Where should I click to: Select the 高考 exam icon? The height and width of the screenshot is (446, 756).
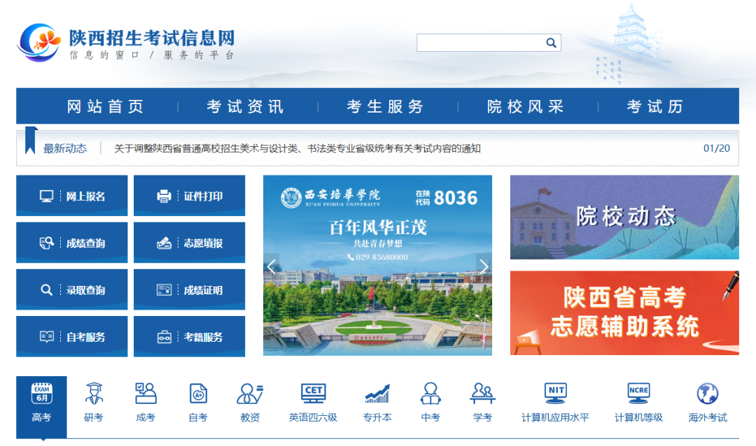tap(42, 402)
